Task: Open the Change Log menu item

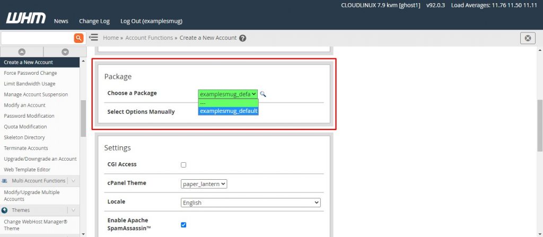Action: [94, 21]
